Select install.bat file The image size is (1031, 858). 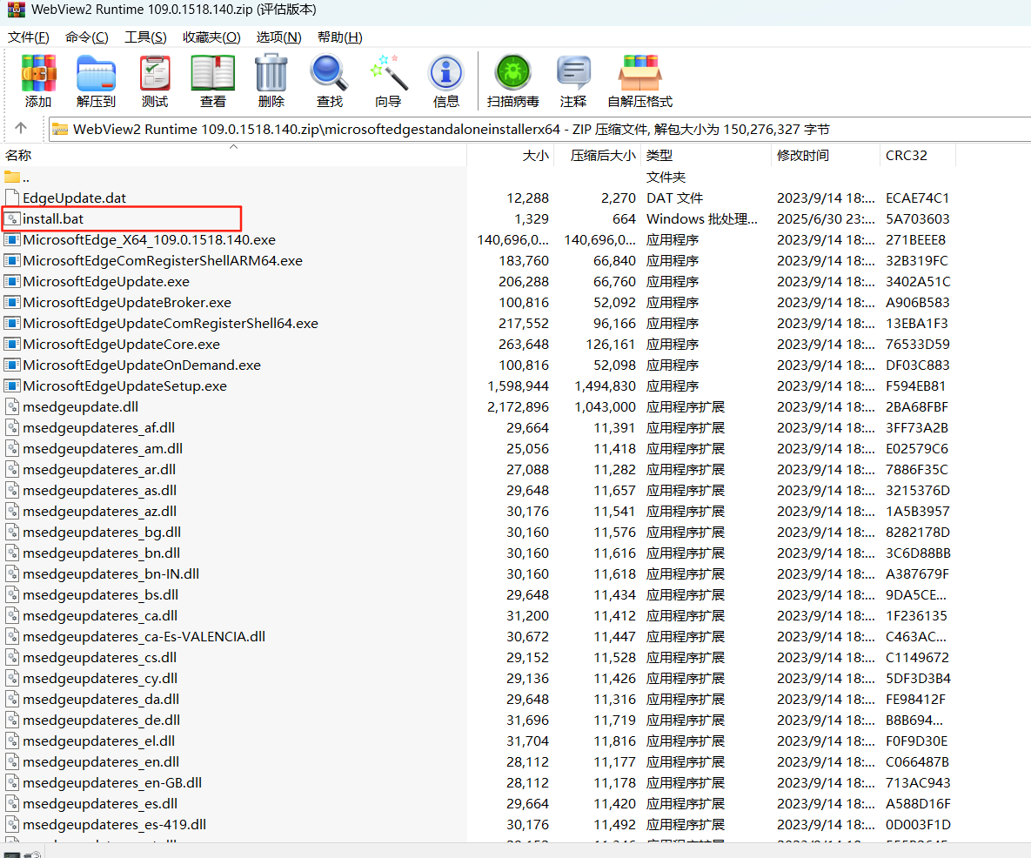click(52, 219)
